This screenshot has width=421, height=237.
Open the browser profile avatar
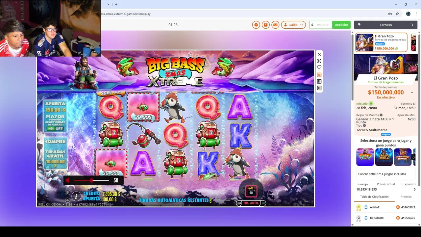pos(408,14)
